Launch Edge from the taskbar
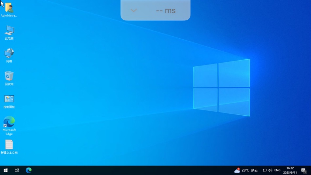This screenshot has height=175, width=311. [28, 170]
